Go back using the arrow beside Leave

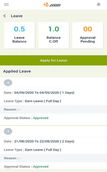point(5,16)
